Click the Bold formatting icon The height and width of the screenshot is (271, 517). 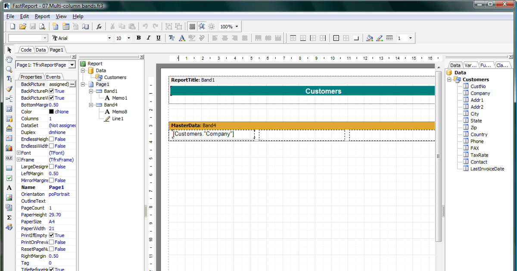[139, 38]
